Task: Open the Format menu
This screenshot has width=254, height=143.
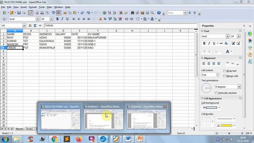Action: [x=33, y=7]
